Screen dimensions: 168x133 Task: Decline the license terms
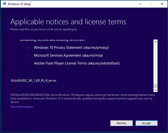121,123
